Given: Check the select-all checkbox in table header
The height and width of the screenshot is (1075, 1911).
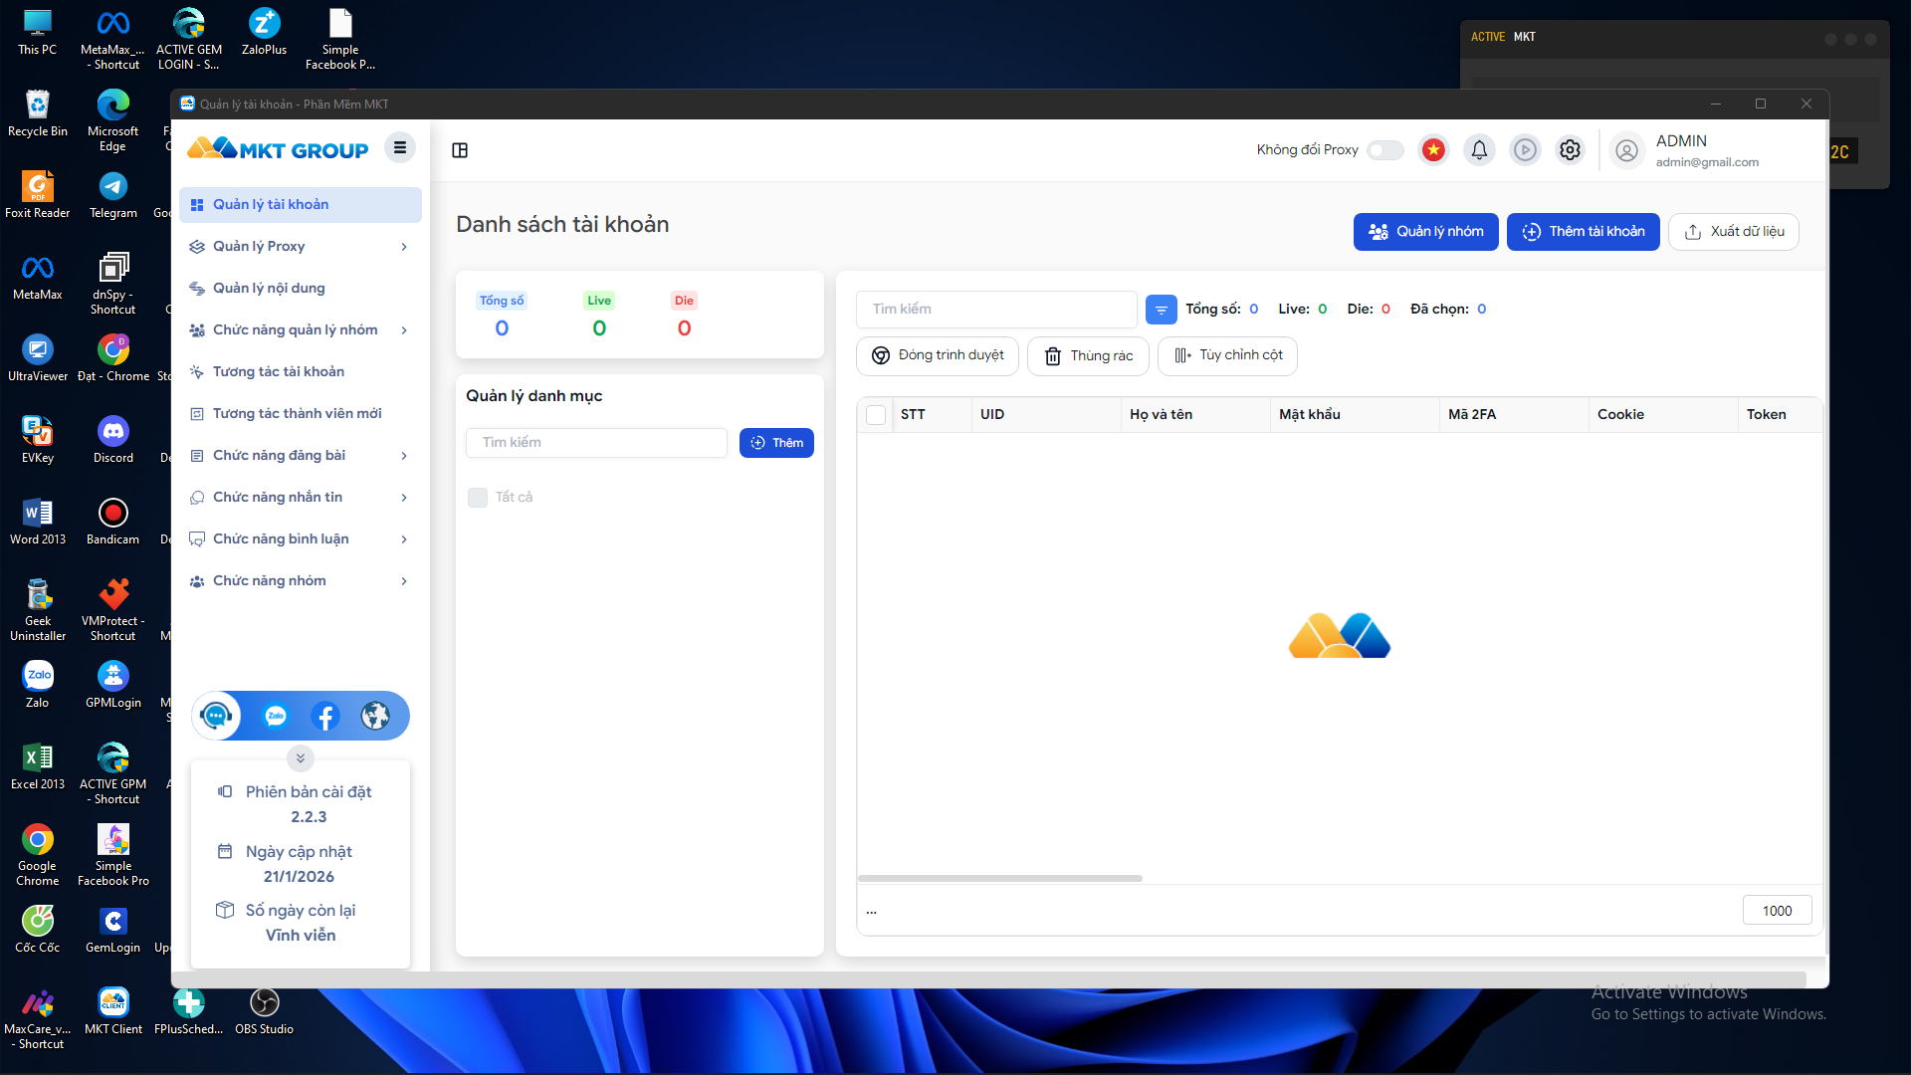Looking at the screenshot, I should point(876,415).
